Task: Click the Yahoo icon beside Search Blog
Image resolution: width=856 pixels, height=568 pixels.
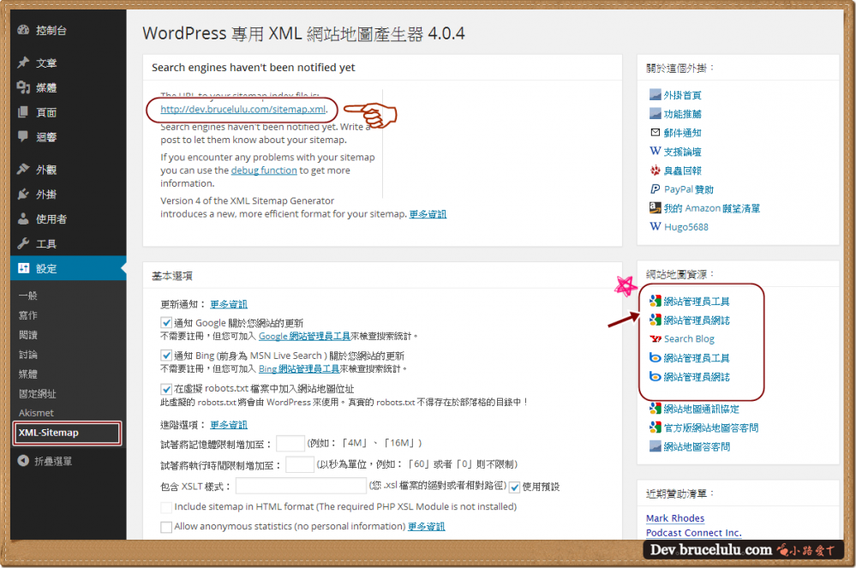Action: point(655,339)
